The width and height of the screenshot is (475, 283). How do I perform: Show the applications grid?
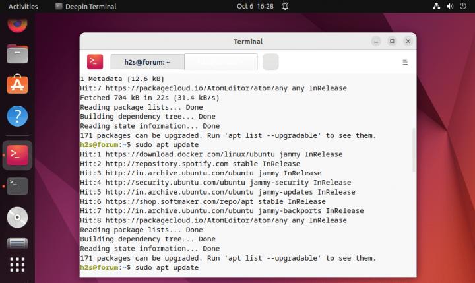tap(18, 265)
